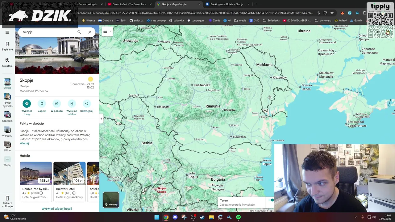The height and width of the screenshot is (222, 395).
Task: Show hidden system tray icons
Action: (x=356, y=217)
